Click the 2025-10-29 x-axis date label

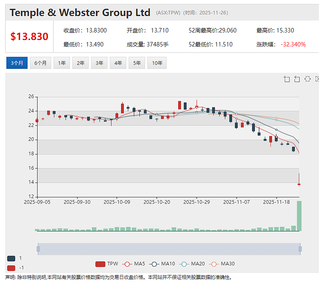point(197,202)
